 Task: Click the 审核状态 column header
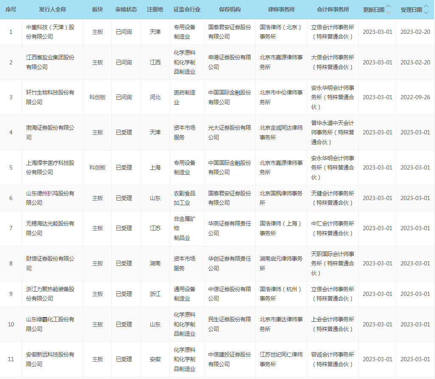[x=126, y=9]
